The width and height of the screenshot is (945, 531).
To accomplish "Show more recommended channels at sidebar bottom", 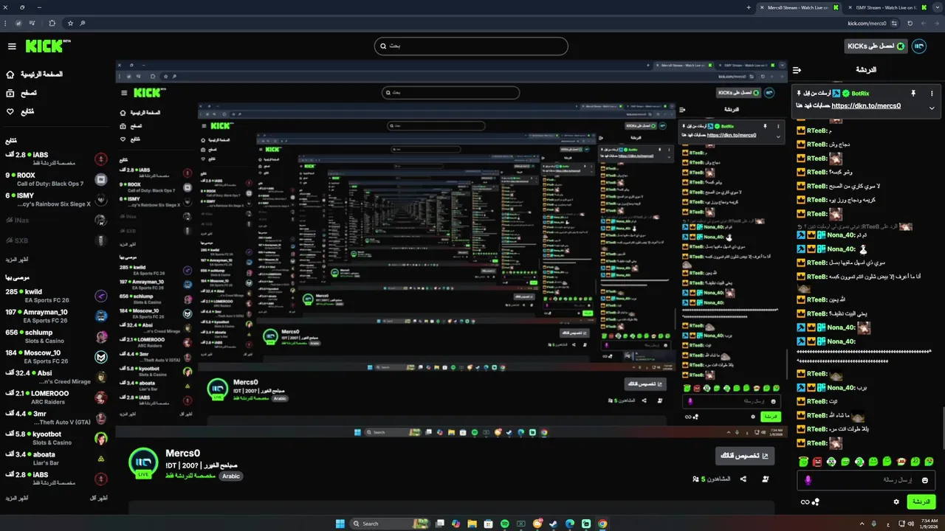I will tap(17, 498).
